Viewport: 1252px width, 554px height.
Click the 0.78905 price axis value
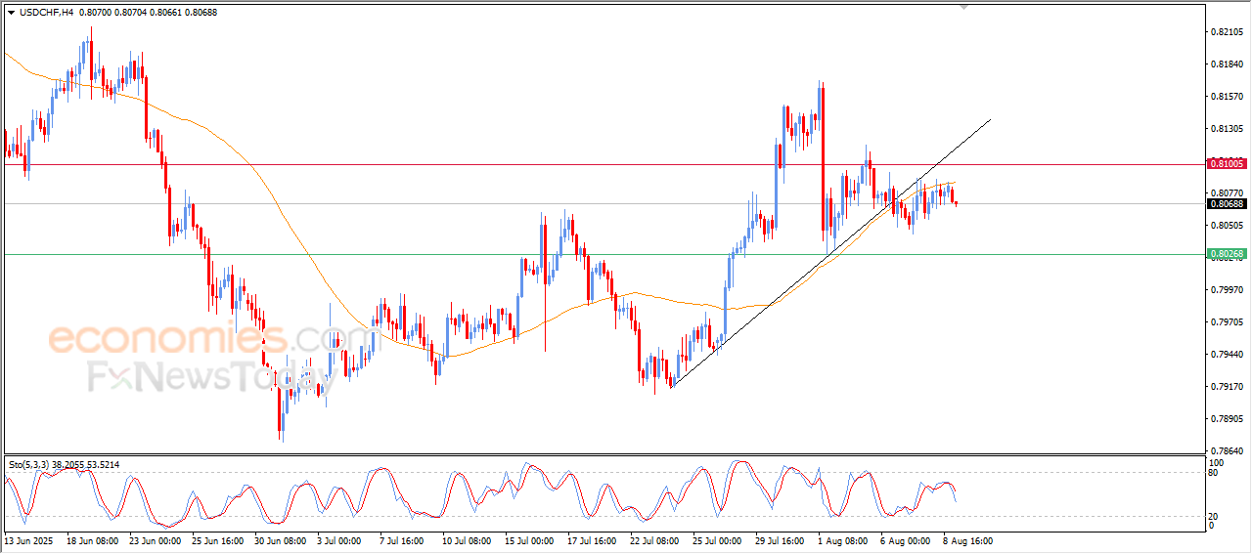(1228, 419)
